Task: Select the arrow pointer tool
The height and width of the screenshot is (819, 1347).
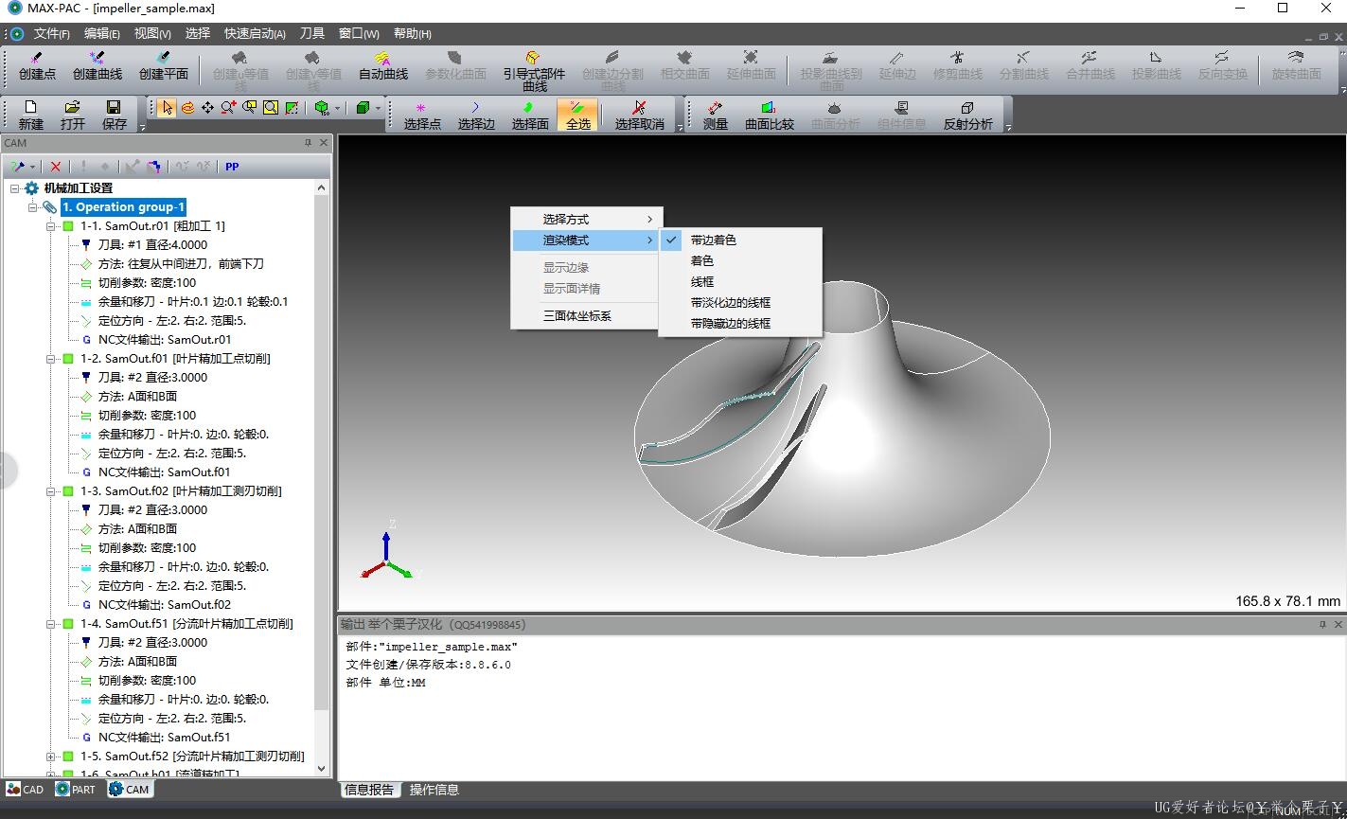Action: point(167,108)
